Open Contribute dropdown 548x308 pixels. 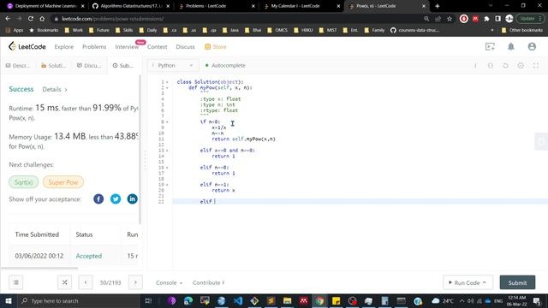[208, 282]
